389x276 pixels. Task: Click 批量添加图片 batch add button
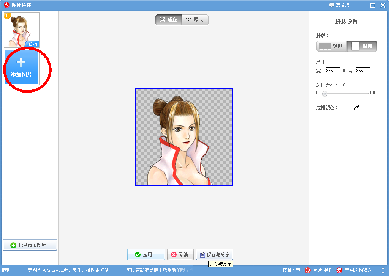pyautogui.click(x=30, y=245)
